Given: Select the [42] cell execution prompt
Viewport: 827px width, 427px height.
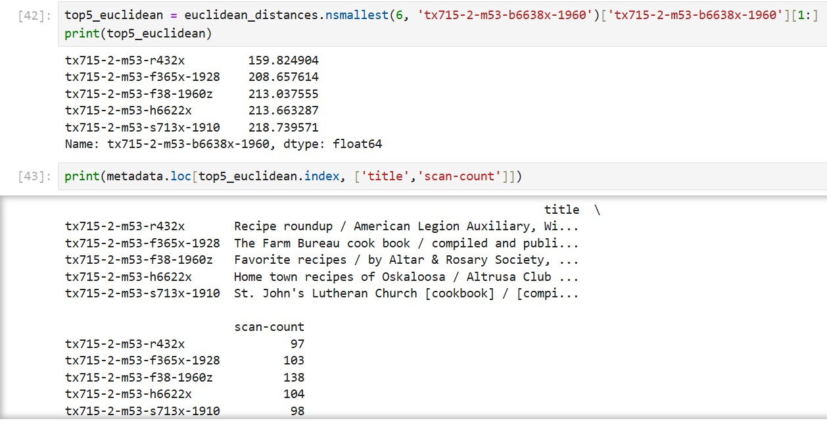Looking at the screenshot, I should coord(32,16).
